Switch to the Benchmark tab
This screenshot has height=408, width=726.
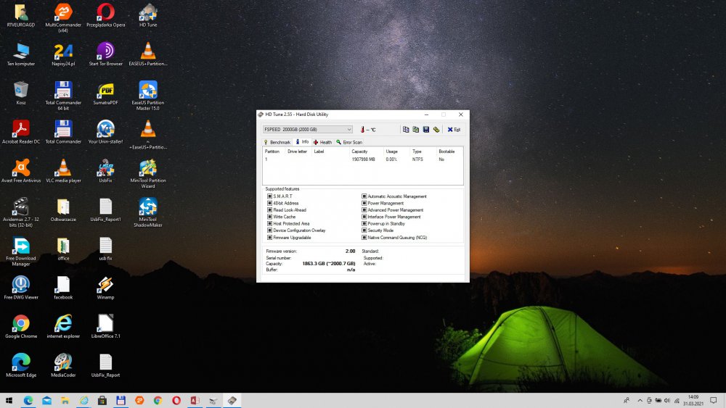[277, 142]
